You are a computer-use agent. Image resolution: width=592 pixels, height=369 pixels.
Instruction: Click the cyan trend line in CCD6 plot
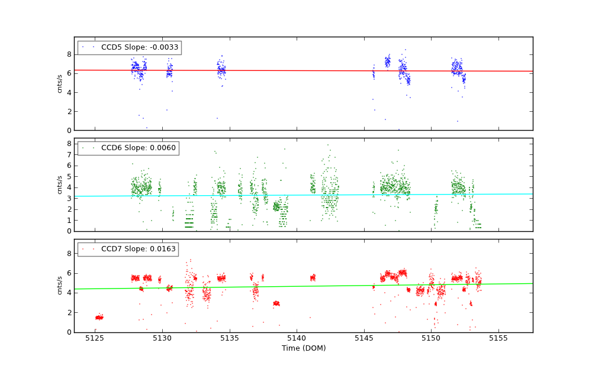[x=296, y=195]
